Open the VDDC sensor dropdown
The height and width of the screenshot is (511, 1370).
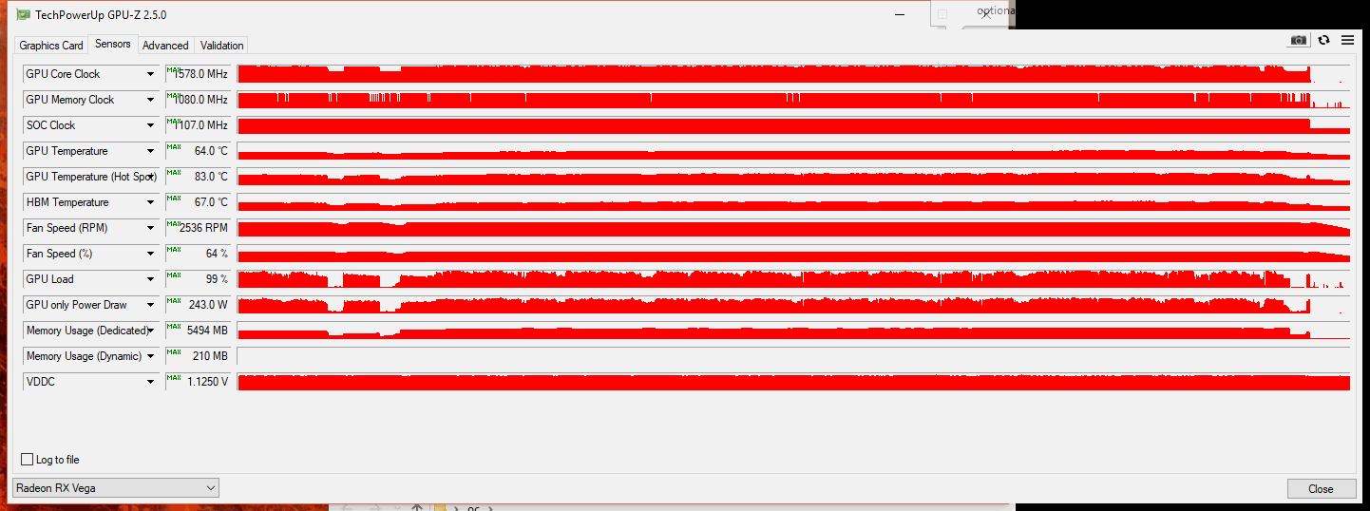tap(150, 382)
